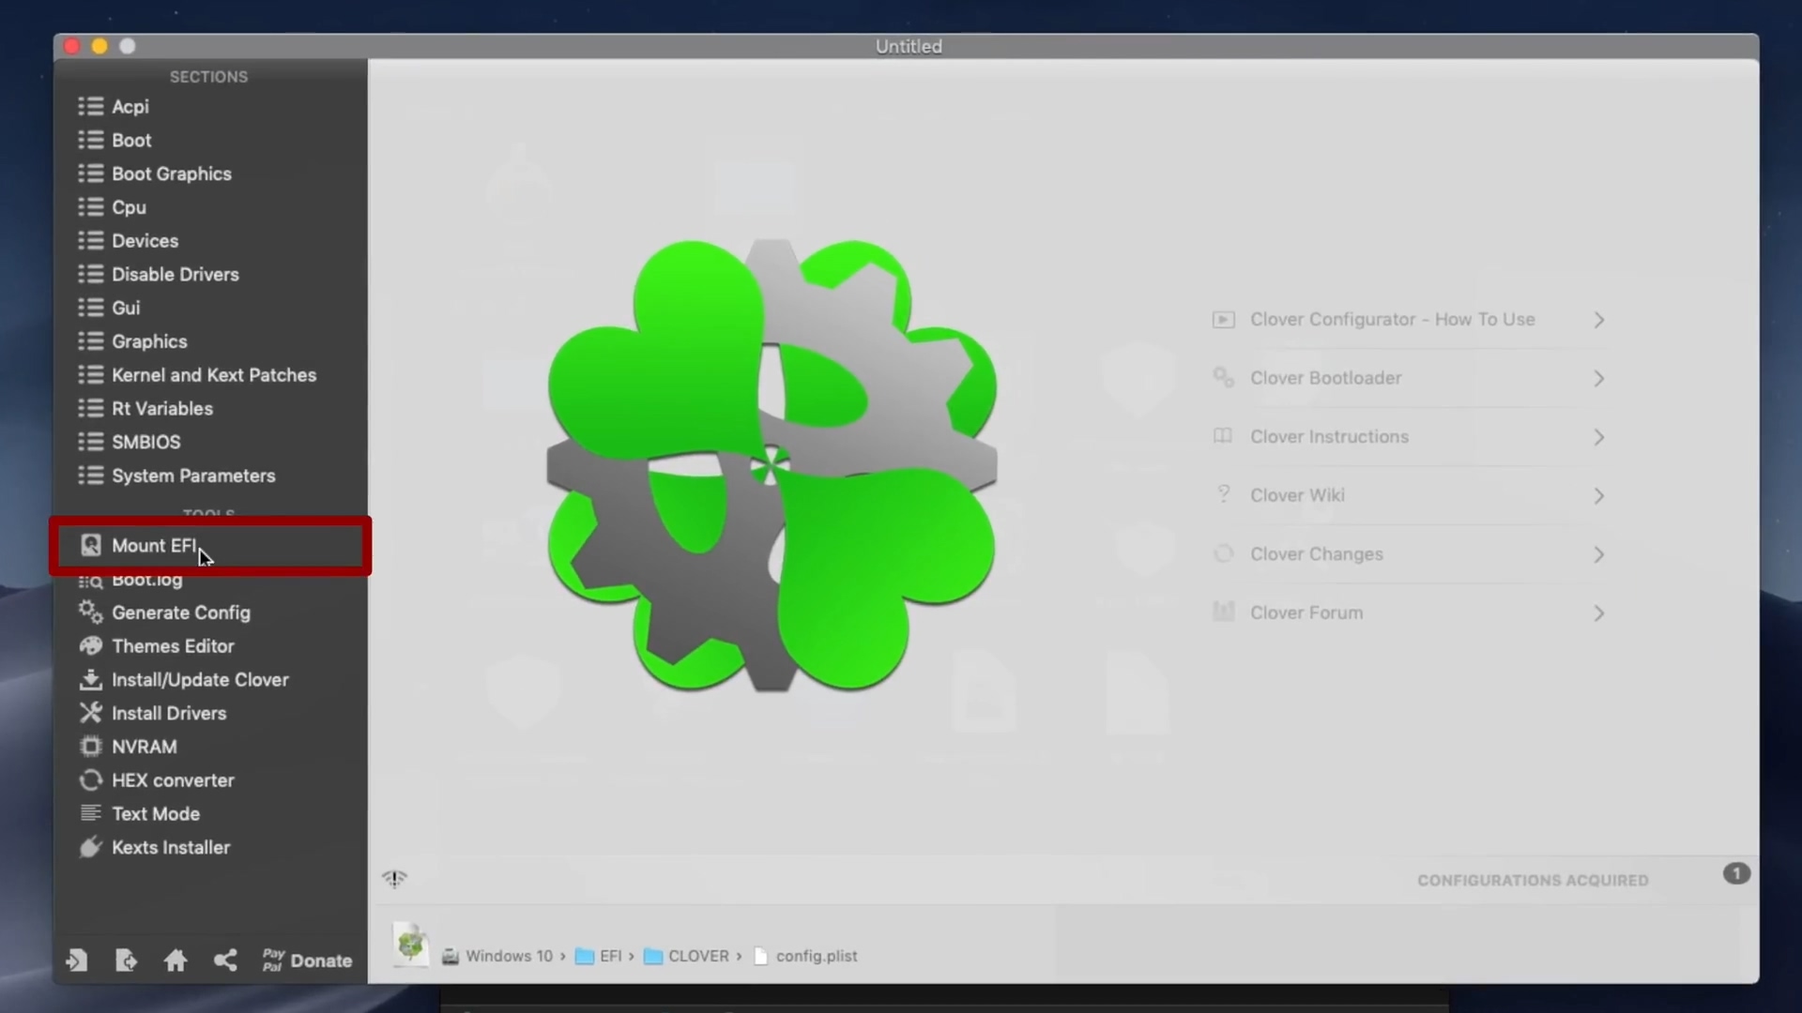Go to the home icon
This screenshot has width=1802, height=1013.
pos(176,960)
